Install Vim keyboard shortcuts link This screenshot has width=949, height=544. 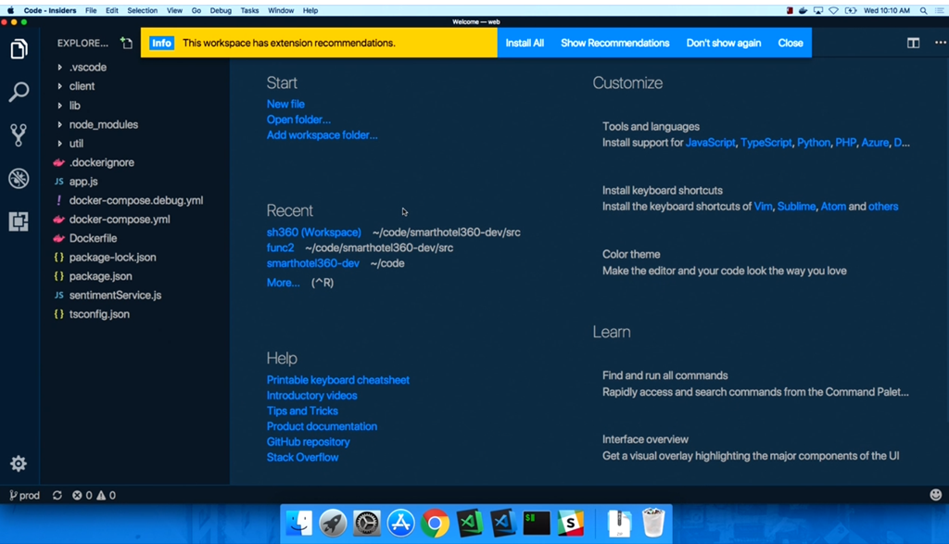(x=763, y=207)
